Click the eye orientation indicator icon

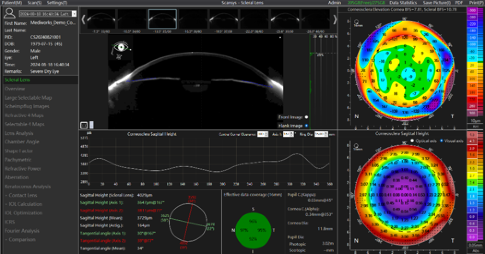click(121, 48)
